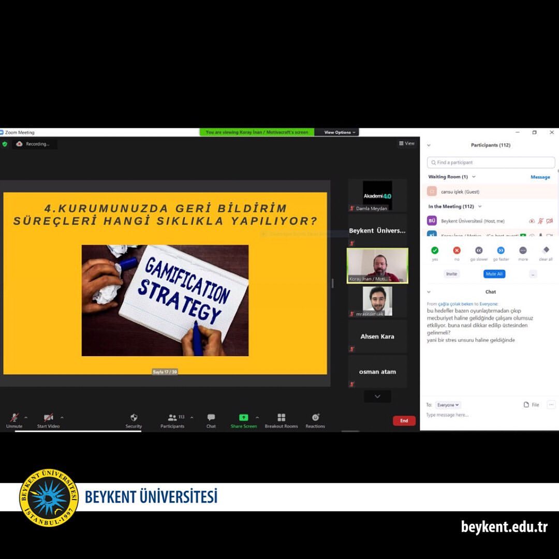The height and width of the screenshot is (559, 559).
Task: Open Breakout Rooms
Action: pyautogui.click(x=281, y=420)
